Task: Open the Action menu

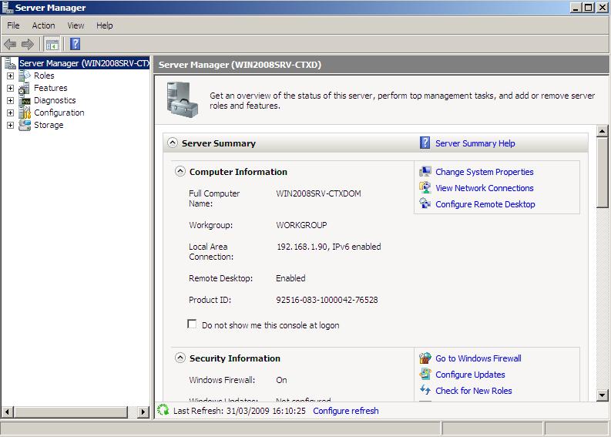Action: coord(43,25)
